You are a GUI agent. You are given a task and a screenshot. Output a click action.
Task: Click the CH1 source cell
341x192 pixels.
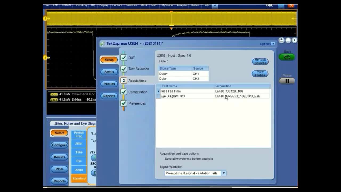pos(200,74)
